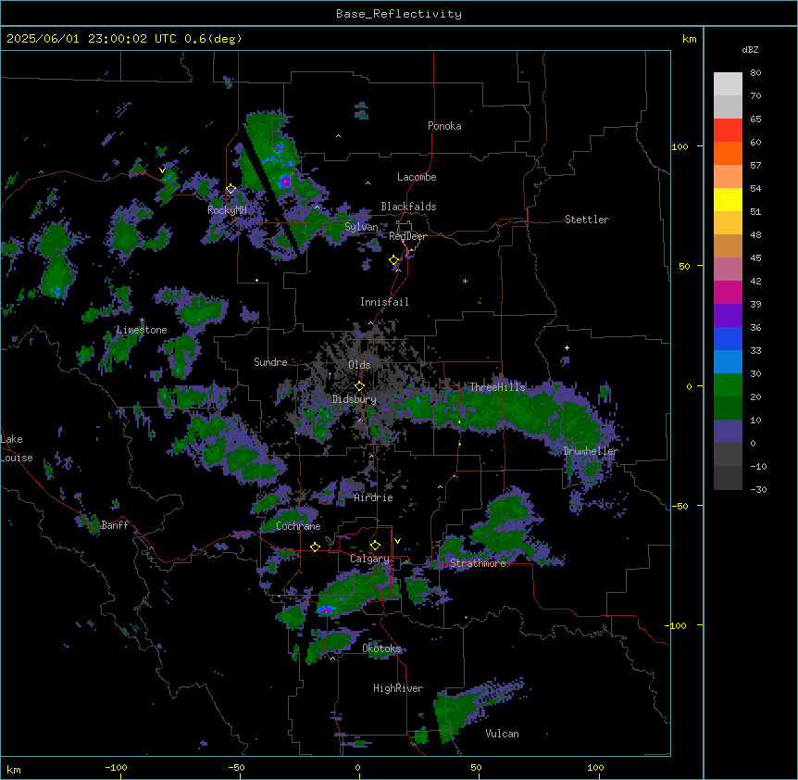Click the 50 tick label on bottom axis
The height and width of the screenshot is (780, 798).
[x=477, y=768]
